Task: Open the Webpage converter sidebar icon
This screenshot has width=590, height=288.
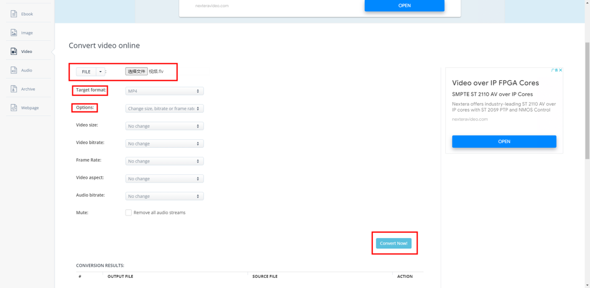Action: (x=14, y=107)
